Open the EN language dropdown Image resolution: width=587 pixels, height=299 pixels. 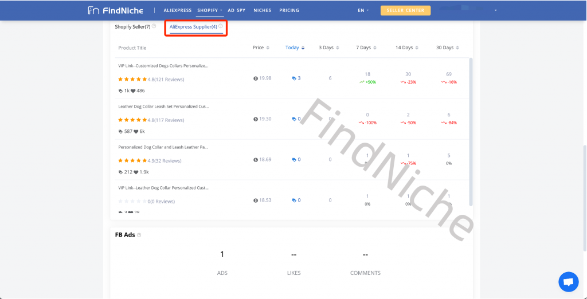click(x=363, y=10)
